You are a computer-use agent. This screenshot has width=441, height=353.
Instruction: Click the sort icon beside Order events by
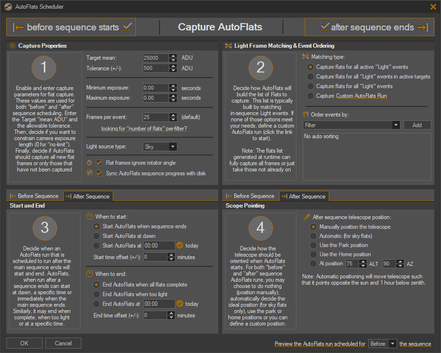click(x=306, y=115)
